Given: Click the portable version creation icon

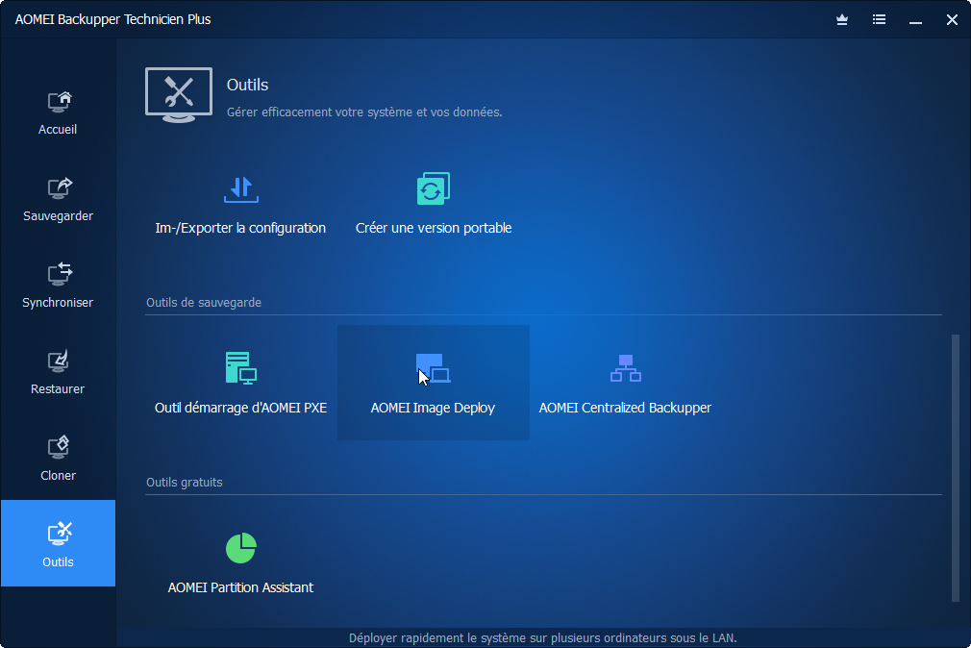Looking at the screenshot, I should (x=433, y=188).
